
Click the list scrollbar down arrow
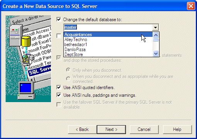[156, 53]
